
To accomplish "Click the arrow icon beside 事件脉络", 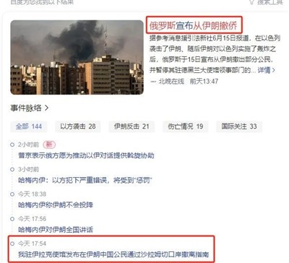I will click(x=46, y=108).
